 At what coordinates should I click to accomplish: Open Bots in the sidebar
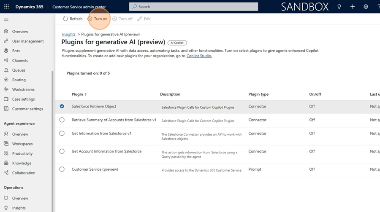pyautogui.click(x=16, y=51)
